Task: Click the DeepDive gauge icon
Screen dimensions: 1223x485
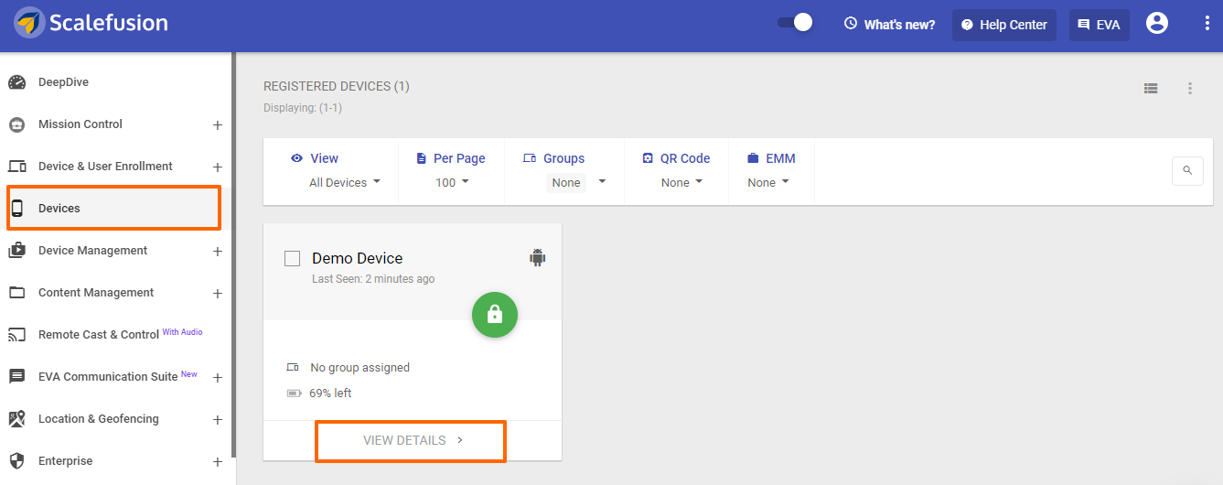Action: click(x=17, y=82)
